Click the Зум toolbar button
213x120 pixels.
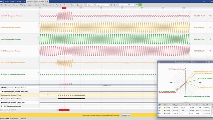point(73,5)
